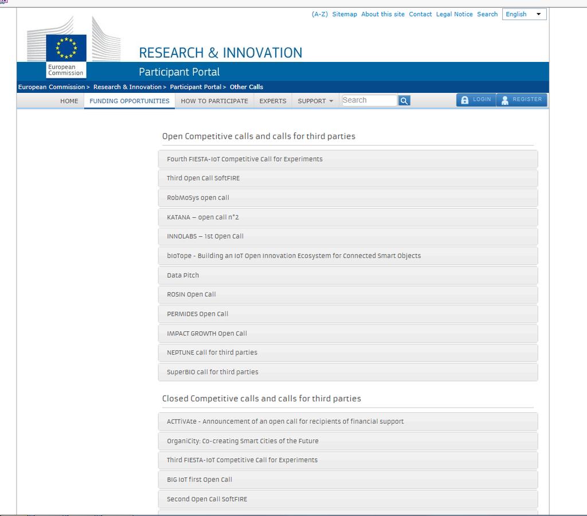Screen dimensions: 587x516
Task: Expand NEPTUNE call for third parties
Action: click(348, 353)
